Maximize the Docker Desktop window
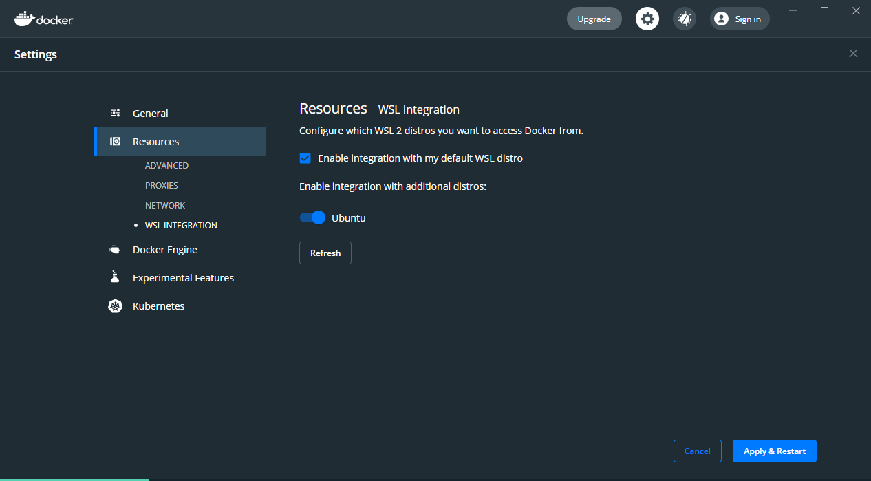Screen dimensions: 871x481 [824, 10]
